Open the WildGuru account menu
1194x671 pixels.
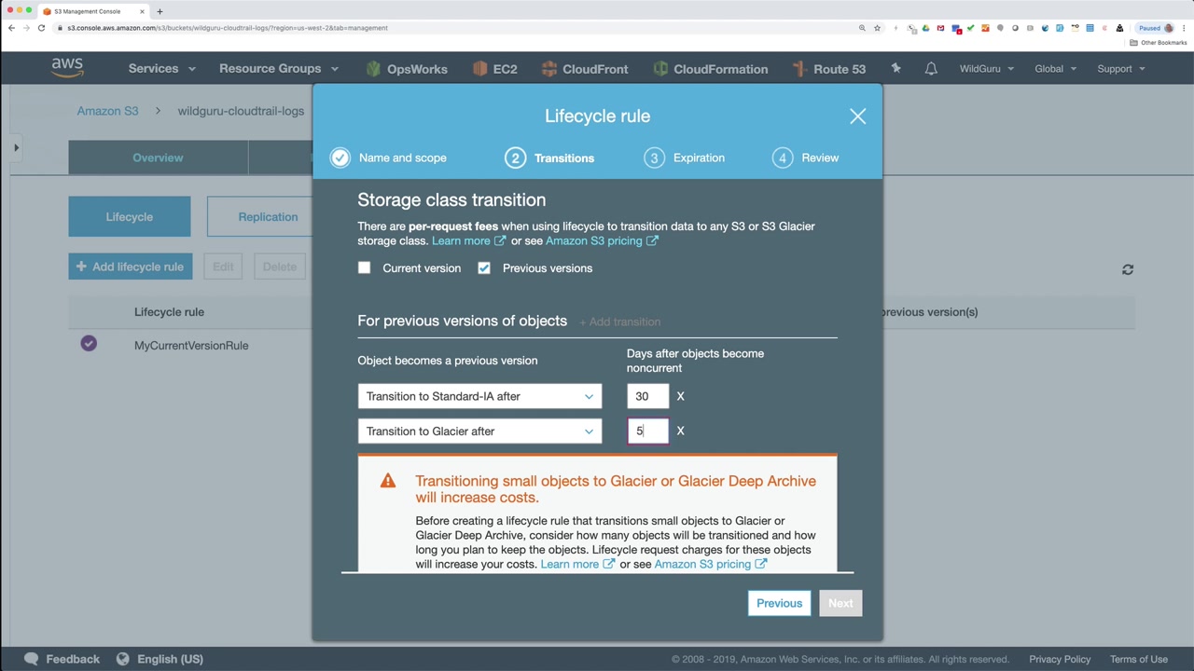(987, 69)
